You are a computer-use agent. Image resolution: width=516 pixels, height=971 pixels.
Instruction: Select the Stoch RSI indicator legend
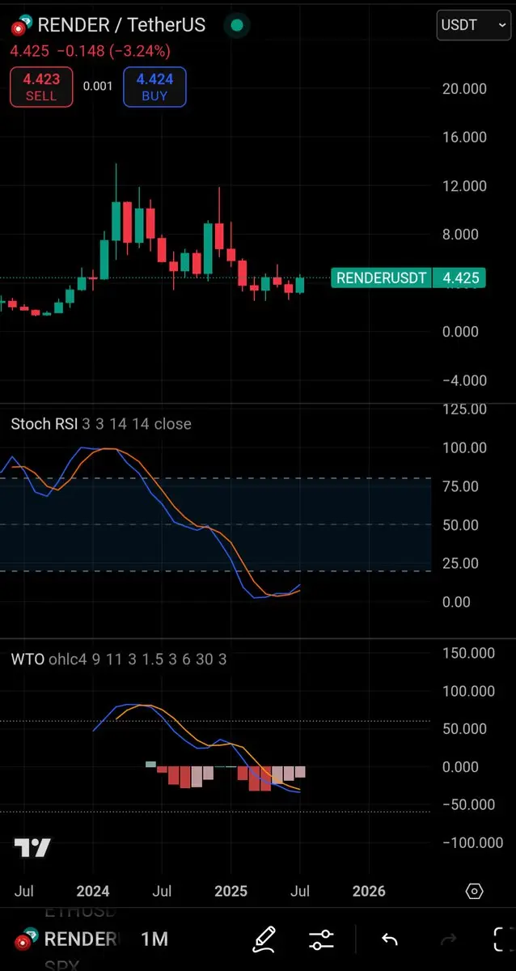[x=101, y=424]
